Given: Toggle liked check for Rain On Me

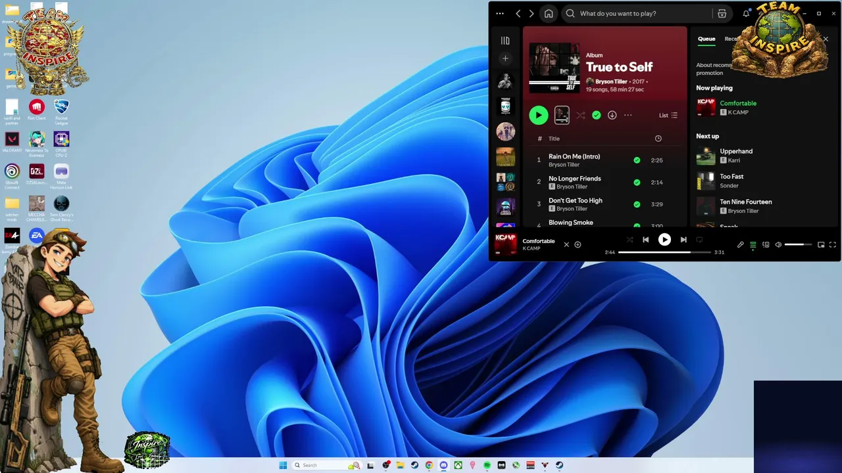Looking at the screenshot, I should click(637, 160).
